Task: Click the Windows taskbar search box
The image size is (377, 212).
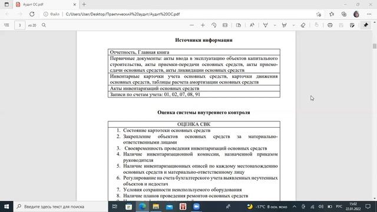Action: click(x=61, y=207)
